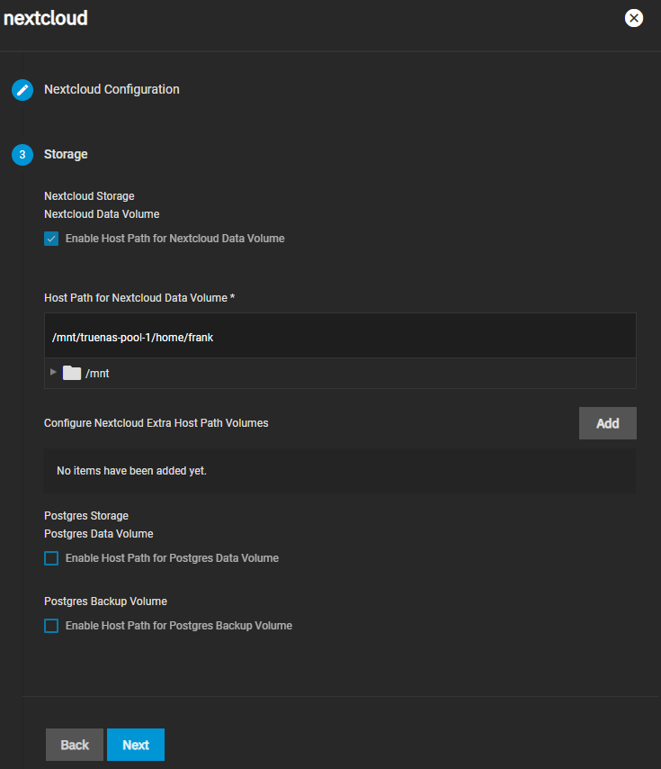661x769 pixels.
Task: Click the 'Postgres Storage' label
Action: click(x=86, y=516)
